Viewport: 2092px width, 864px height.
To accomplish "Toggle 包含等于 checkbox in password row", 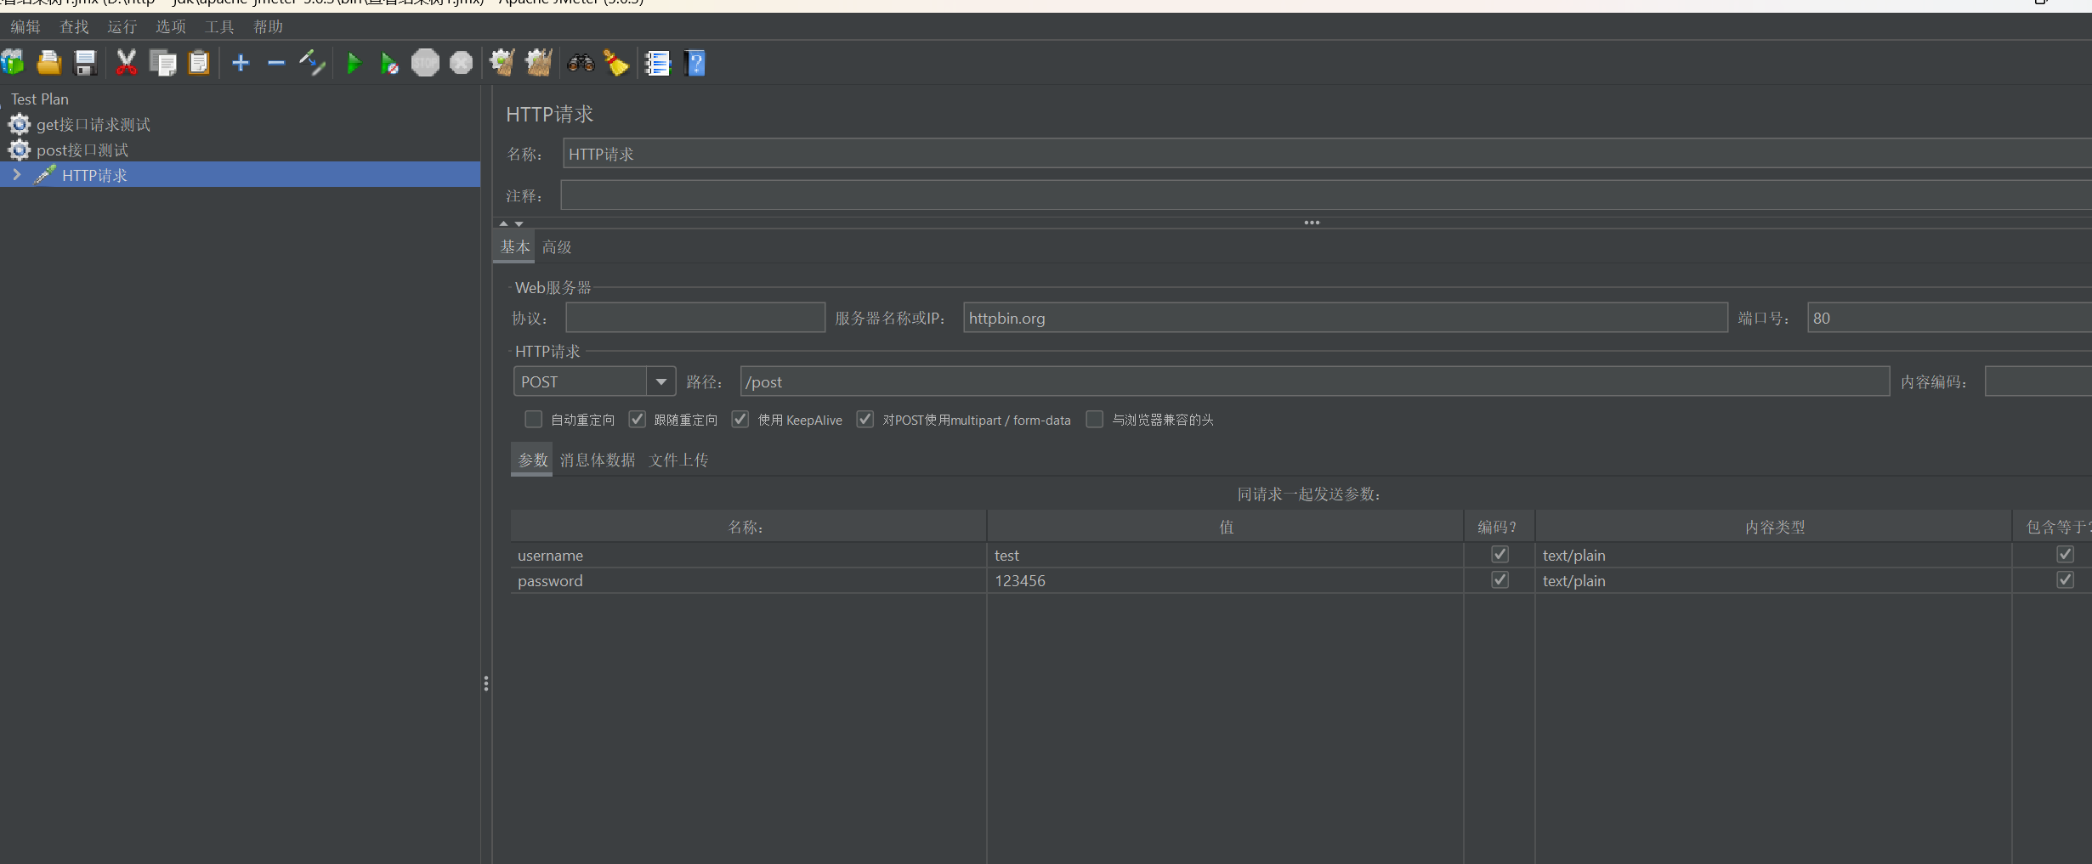I will [2065, 579].
